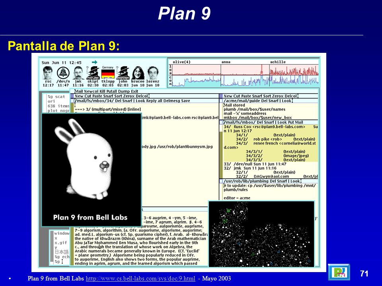Click Delmesg in the /mail/fs/mbox/34/ tag
This screenshot has width=382, height=286.
click(x=171, y=100)
